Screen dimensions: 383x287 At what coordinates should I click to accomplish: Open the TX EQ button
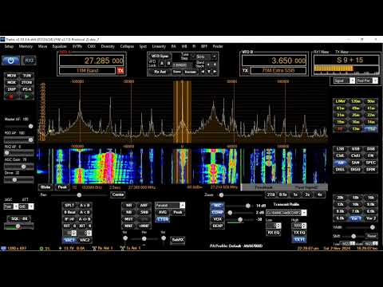(x=299, y=233)
